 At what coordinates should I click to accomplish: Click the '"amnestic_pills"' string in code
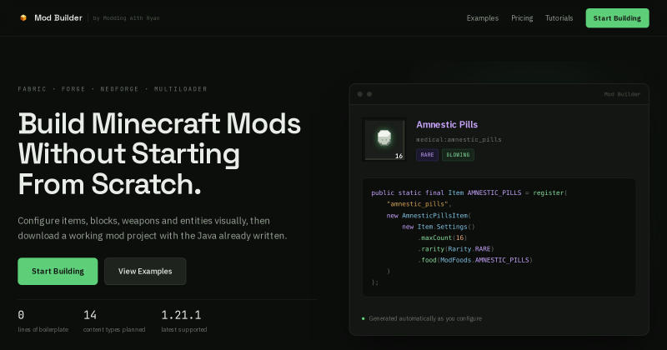point(417,204)
